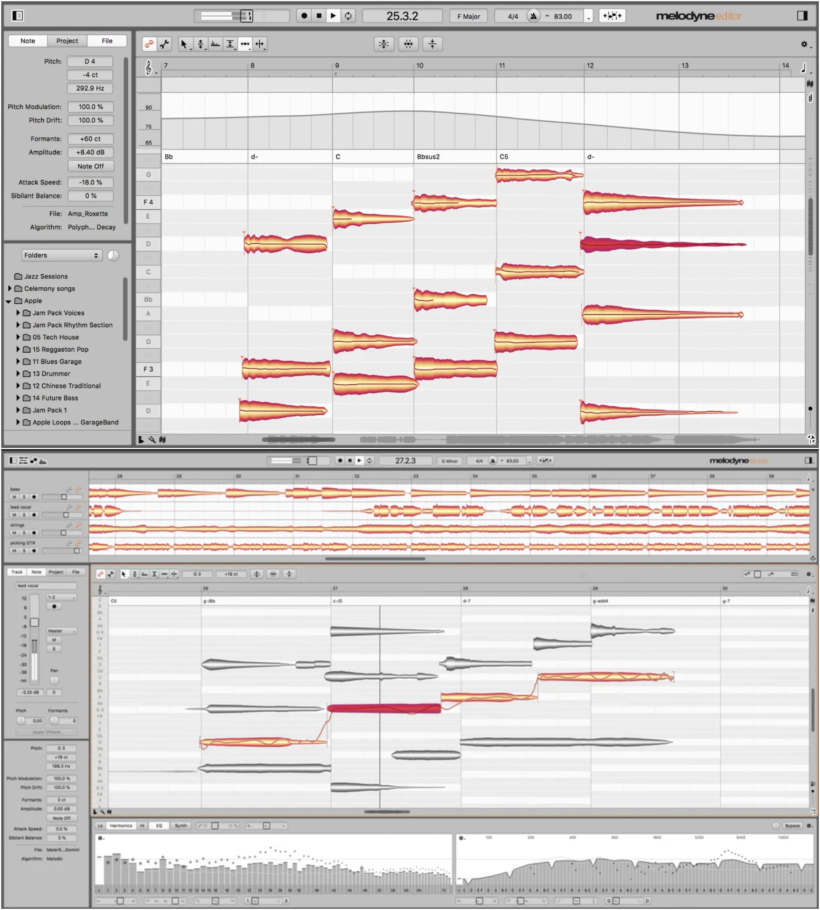
Task: Click the Pitch field showing D 4
Action: (90, 61)
